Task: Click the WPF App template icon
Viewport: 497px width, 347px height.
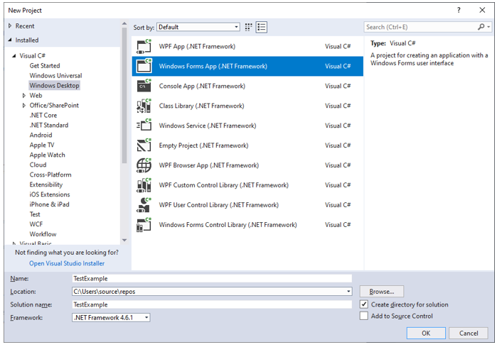Action: [144, 47]
